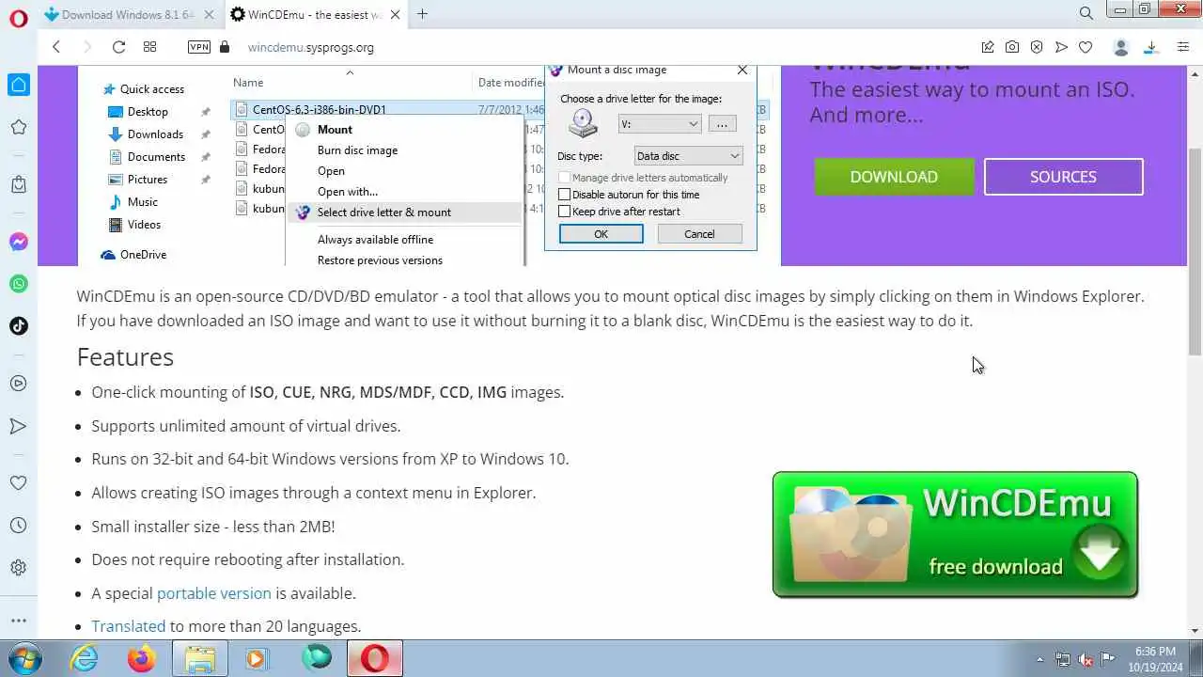The image size is (1203, 677).
Task: Click the page vertical scrollbar thumb
Action: tap(1195, 251)
